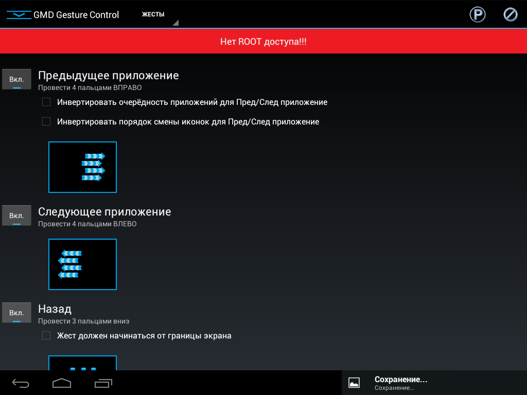Toggle Вкл. switch for Назад gesture
Image resolution: width=527 pixels, height=395 pixels.
(16, 313)
